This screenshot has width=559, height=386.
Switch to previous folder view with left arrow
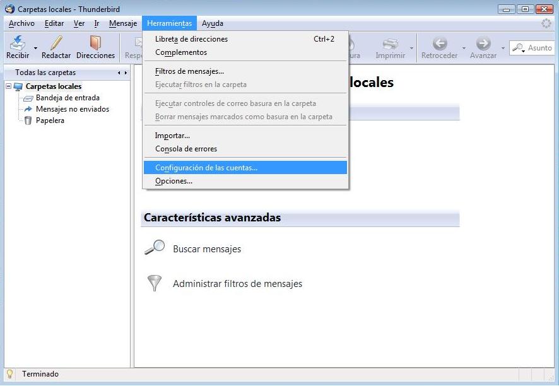point(119,73)
